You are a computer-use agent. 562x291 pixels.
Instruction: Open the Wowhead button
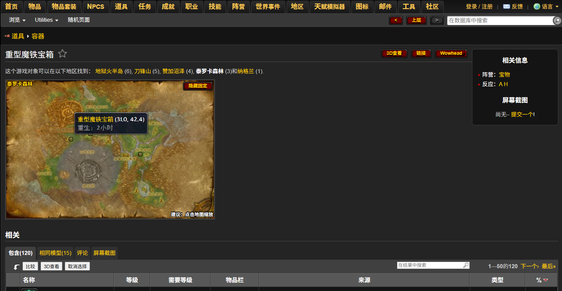pyautogui.click(x=451, y=53)
